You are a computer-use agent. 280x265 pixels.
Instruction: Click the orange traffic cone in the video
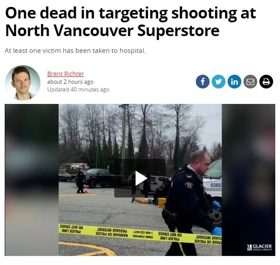(x=86, y=190)
